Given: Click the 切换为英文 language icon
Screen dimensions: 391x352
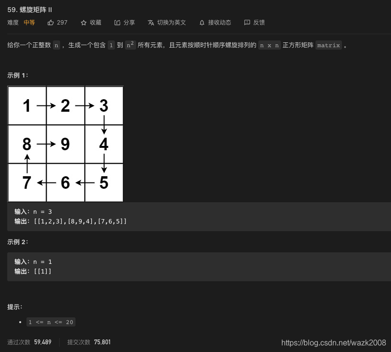Looking at the screenshot, I should (151, 22).
